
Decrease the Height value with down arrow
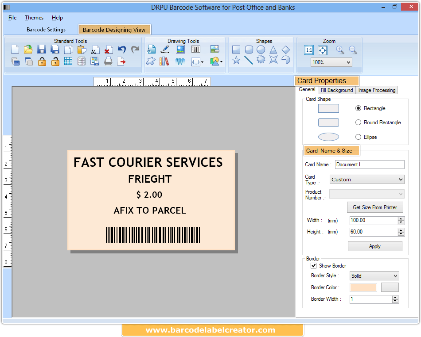[401, 234]
